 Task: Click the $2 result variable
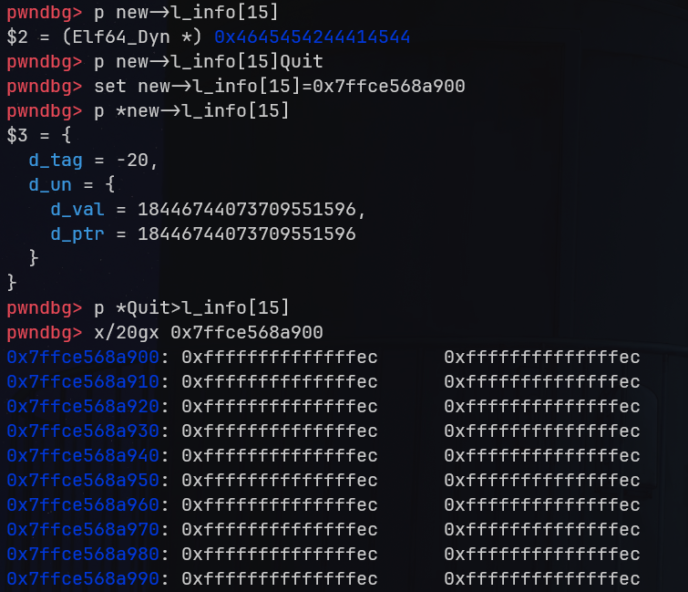click(17, 37)
